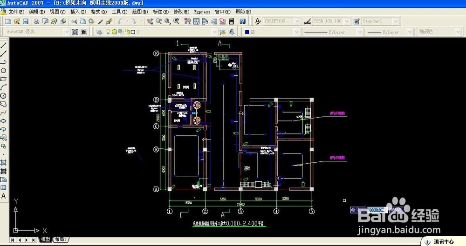Redo action with the Redo arrow

[x=134, y=21]
